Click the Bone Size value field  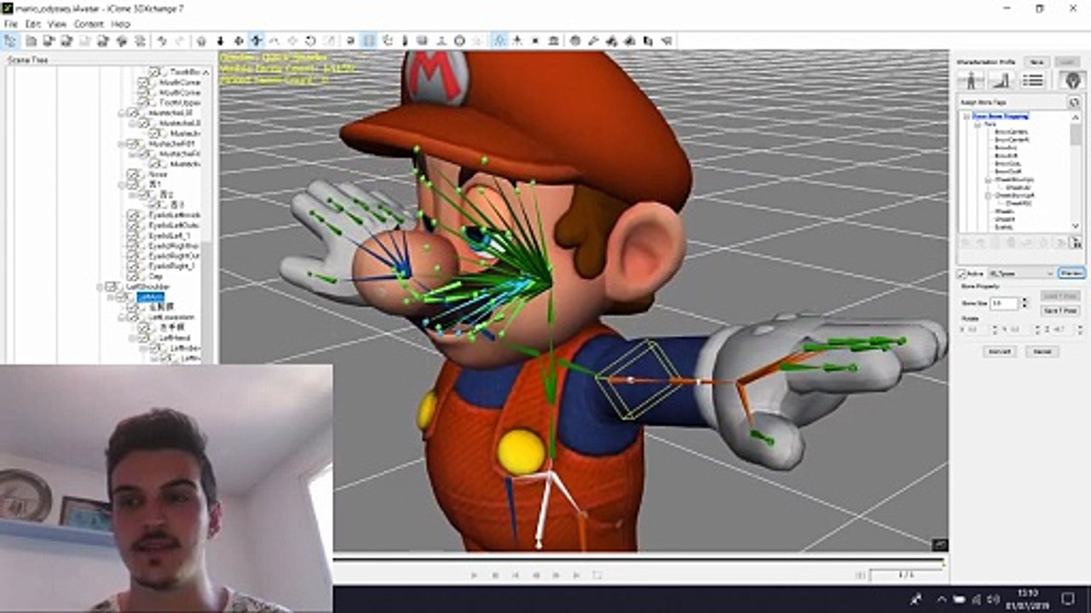pos(1004,303)
